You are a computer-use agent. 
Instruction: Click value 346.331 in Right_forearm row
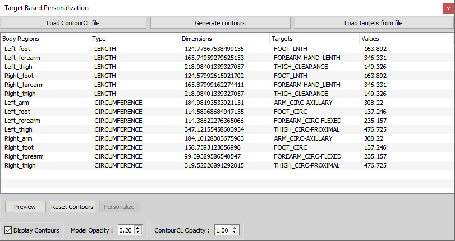pos(375,85)
